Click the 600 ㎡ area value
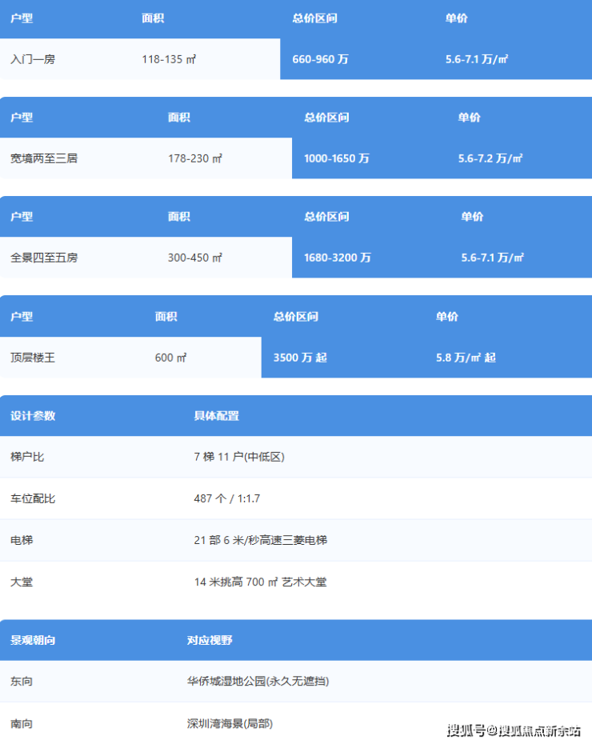The width and height of the screenshot is (592, 744). pos(170,358)
